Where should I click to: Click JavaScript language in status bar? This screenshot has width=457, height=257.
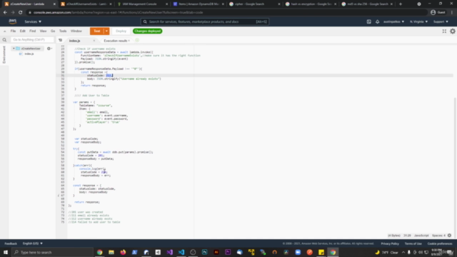pyautogui.click(x=421, y=235)
